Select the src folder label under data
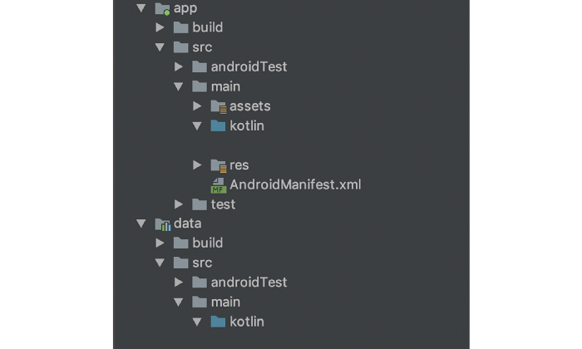 pos(202,263)
